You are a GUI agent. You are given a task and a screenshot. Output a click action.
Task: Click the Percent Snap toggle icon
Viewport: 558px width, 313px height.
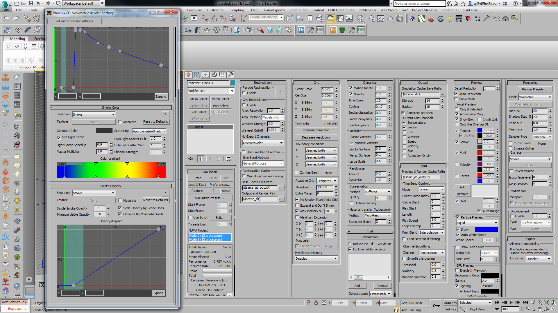point(224,19)
